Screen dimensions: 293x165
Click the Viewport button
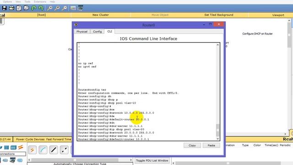pyautogui.click(x=278, y=15)
